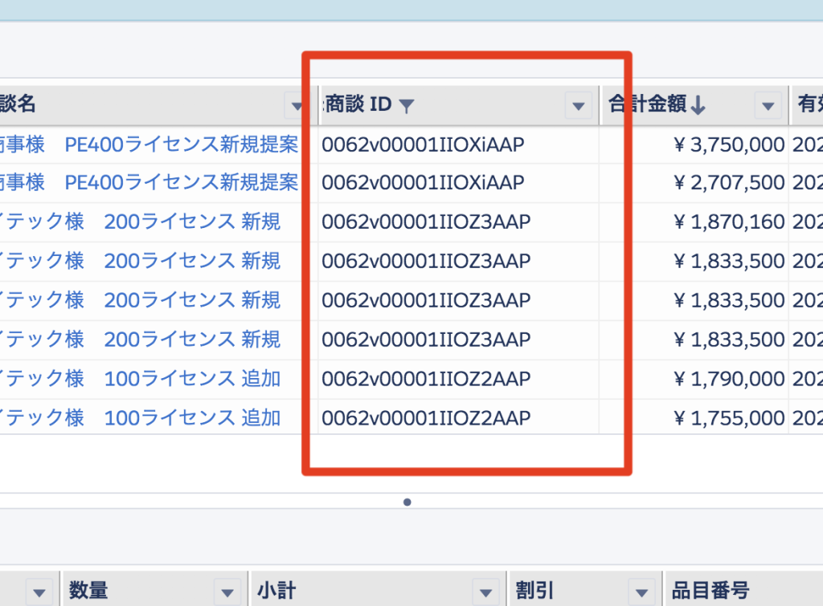Click the 商談 ID column header text

pyautogui.click(x=358, y=104)
